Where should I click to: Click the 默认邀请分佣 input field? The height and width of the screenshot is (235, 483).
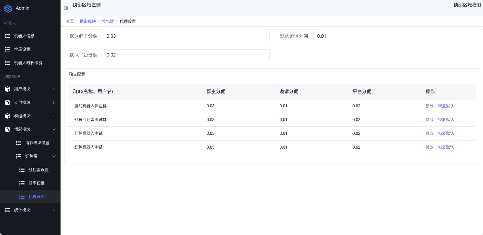coord(397,36)
